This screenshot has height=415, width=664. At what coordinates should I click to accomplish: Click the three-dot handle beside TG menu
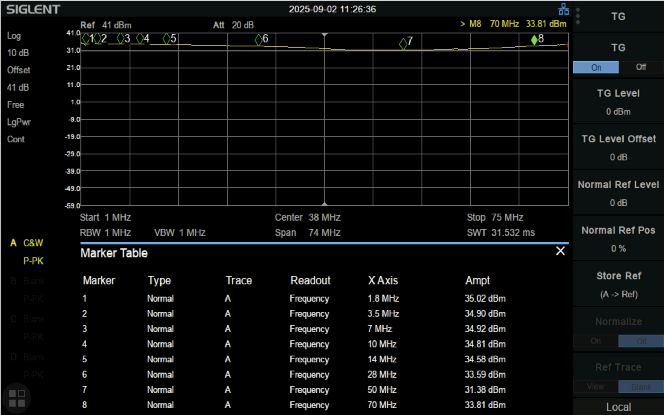click(x=578, y=16)
